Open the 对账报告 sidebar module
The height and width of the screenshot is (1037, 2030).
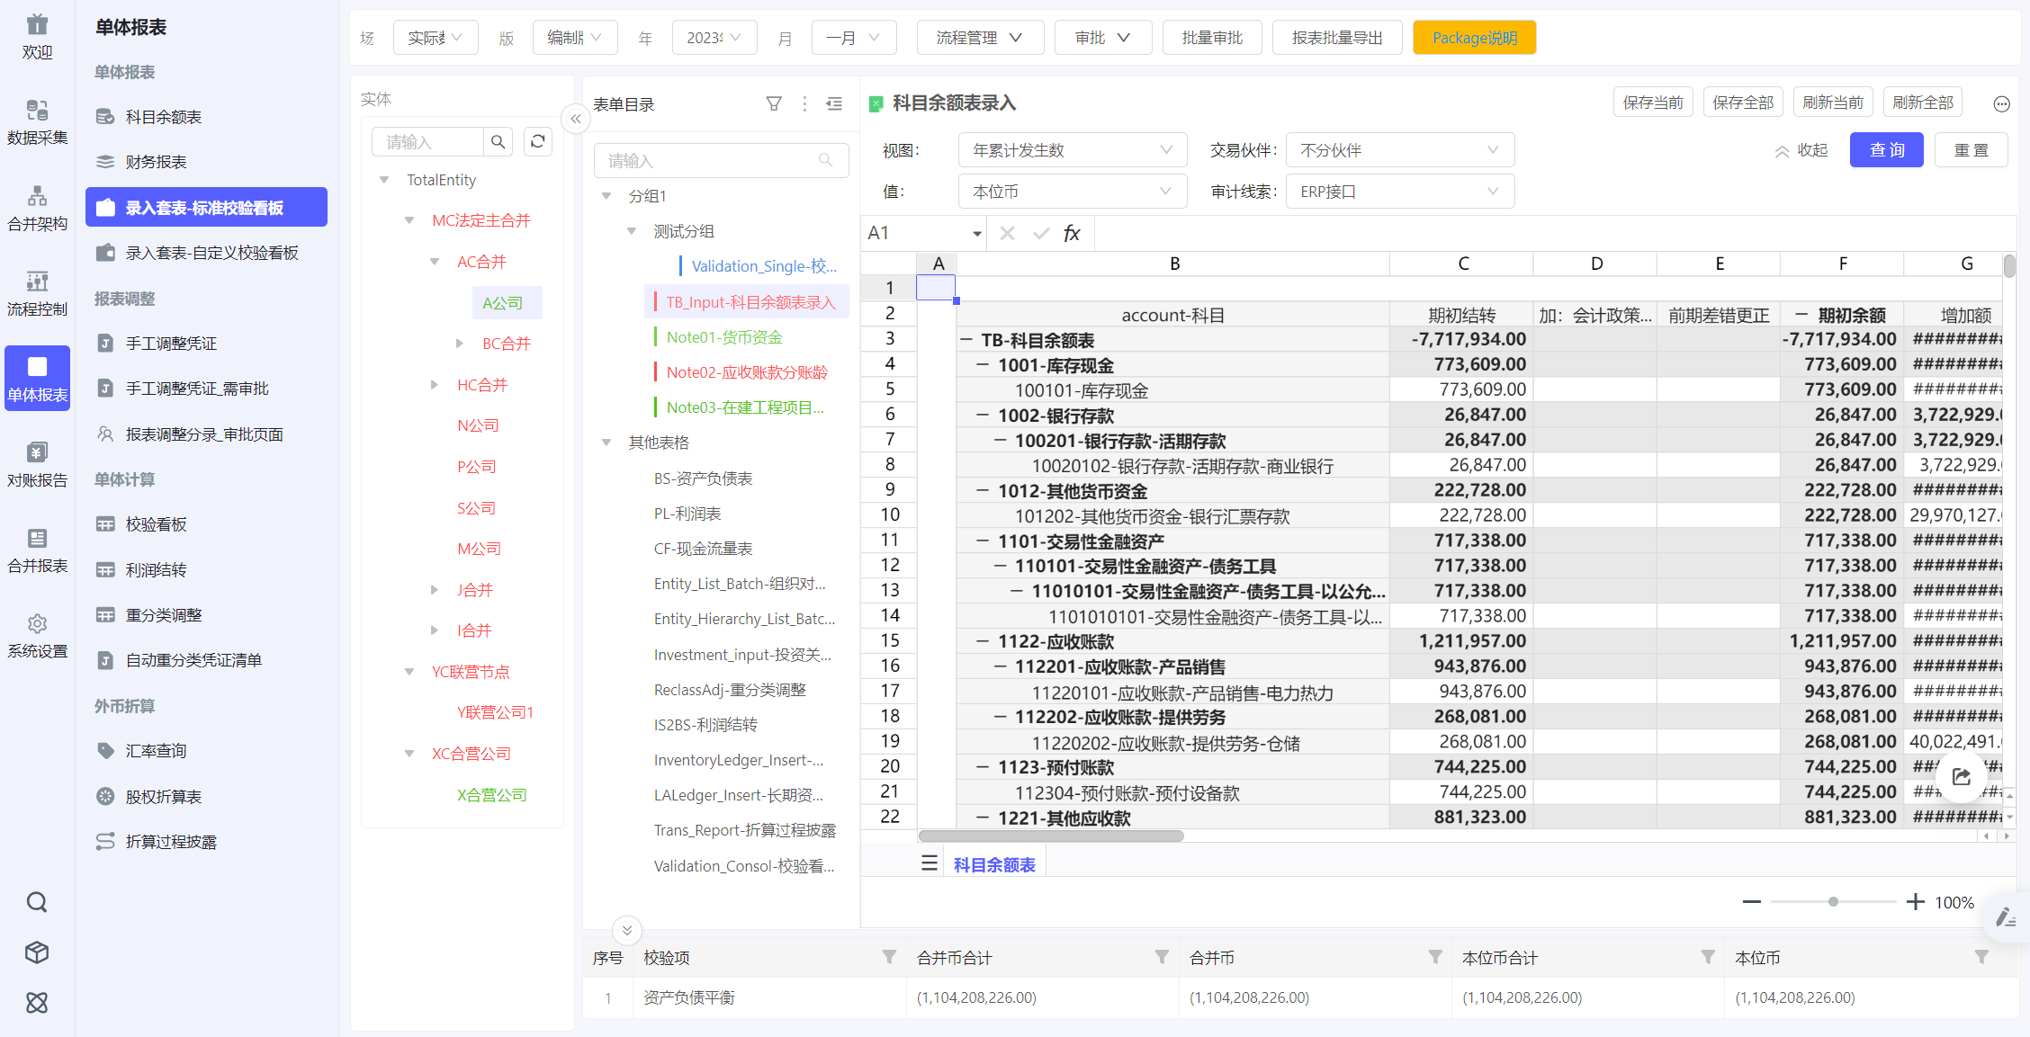[37, 464]
